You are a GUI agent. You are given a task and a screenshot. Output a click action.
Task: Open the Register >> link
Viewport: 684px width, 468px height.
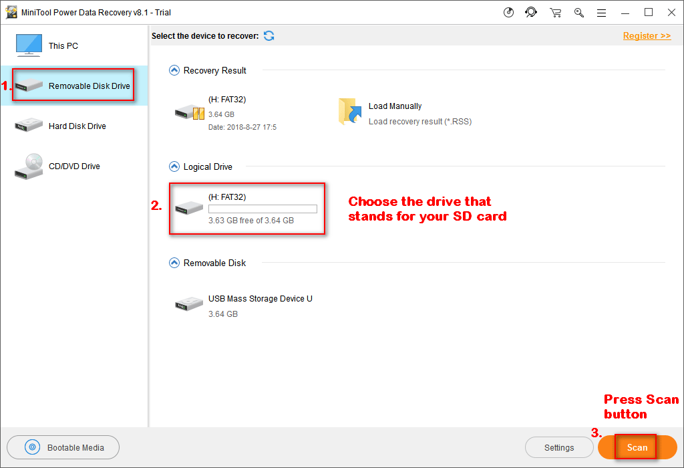(x=647, y=36)
